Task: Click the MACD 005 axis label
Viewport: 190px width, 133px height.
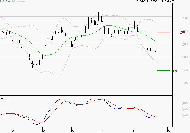Action: point(185,103)
